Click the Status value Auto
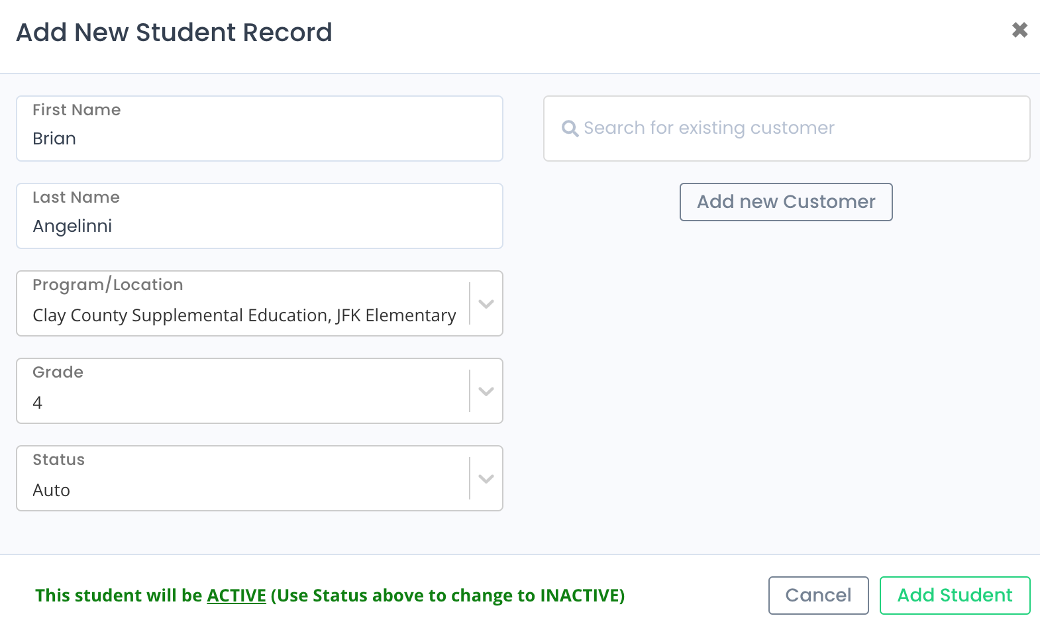The height and width of the screenshot is (624, 1040). coord(52,490)
